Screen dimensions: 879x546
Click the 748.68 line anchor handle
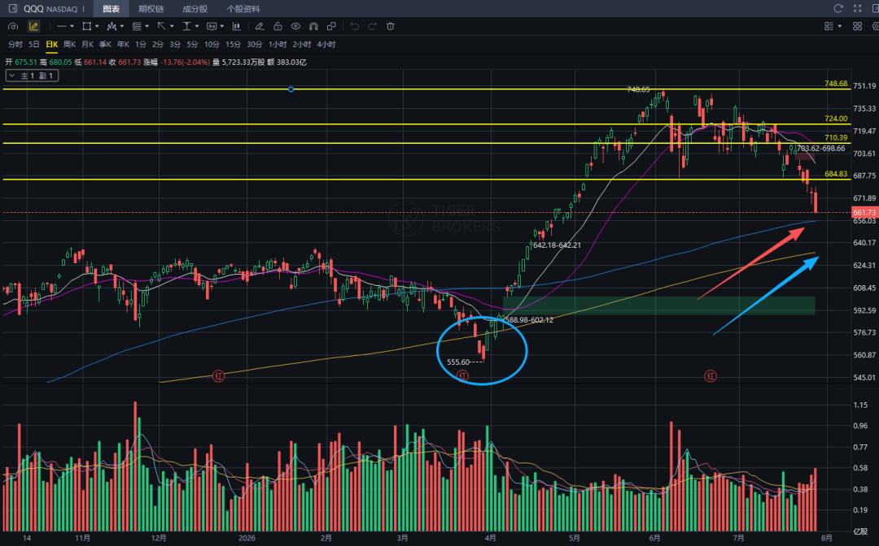point(291,89)
